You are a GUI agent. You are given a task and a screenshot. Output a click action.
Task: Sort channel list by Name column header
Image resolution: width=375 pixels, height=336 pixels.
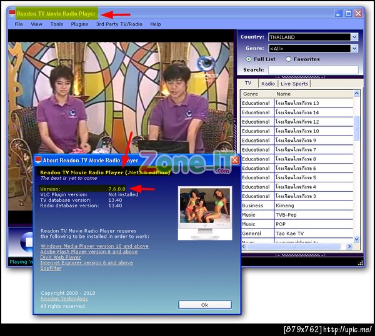pyautogui.click(x=313, y=94)
